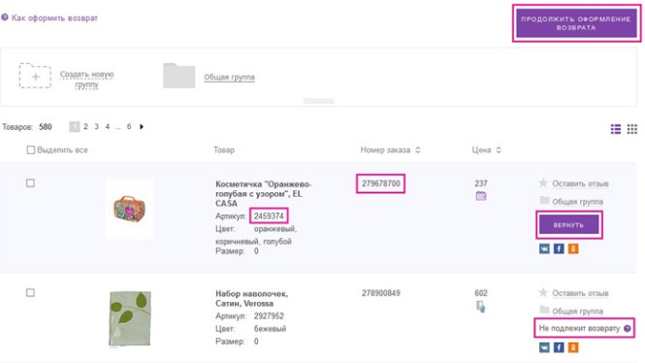Viewport: 645px width, 363px height.
Task: Click 'Оставить отзыв' for Косметичка
Action: (x=580, y=183)
